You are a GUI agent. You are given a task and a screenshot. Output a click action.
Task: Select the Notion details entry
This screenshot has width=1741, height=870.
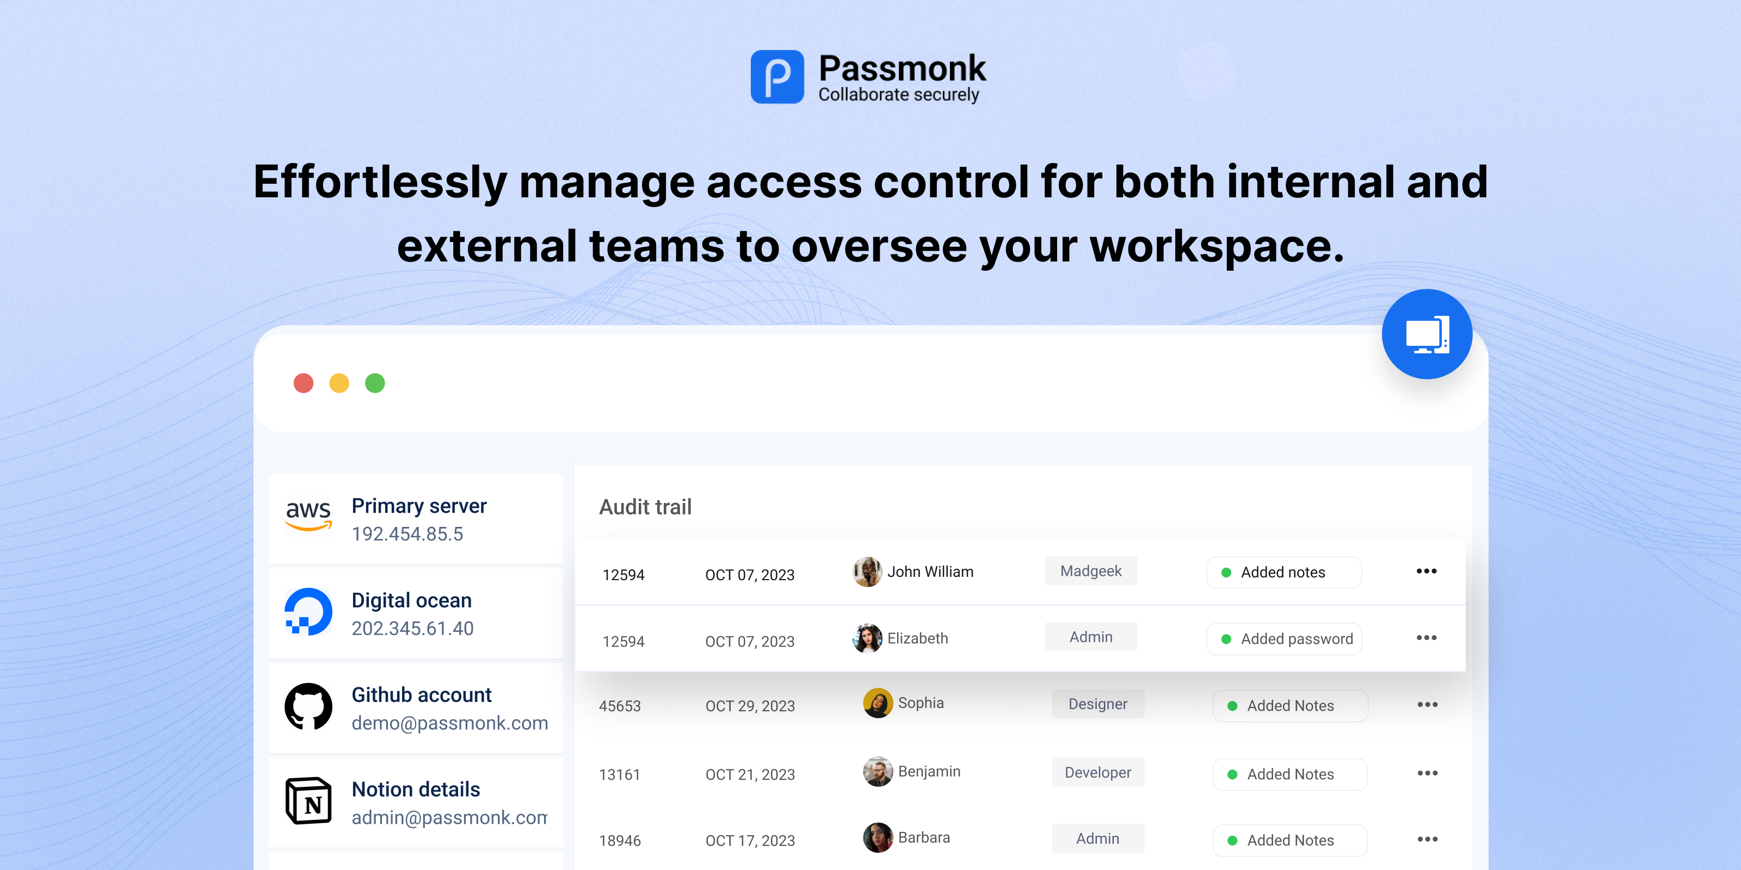[416, 803]
